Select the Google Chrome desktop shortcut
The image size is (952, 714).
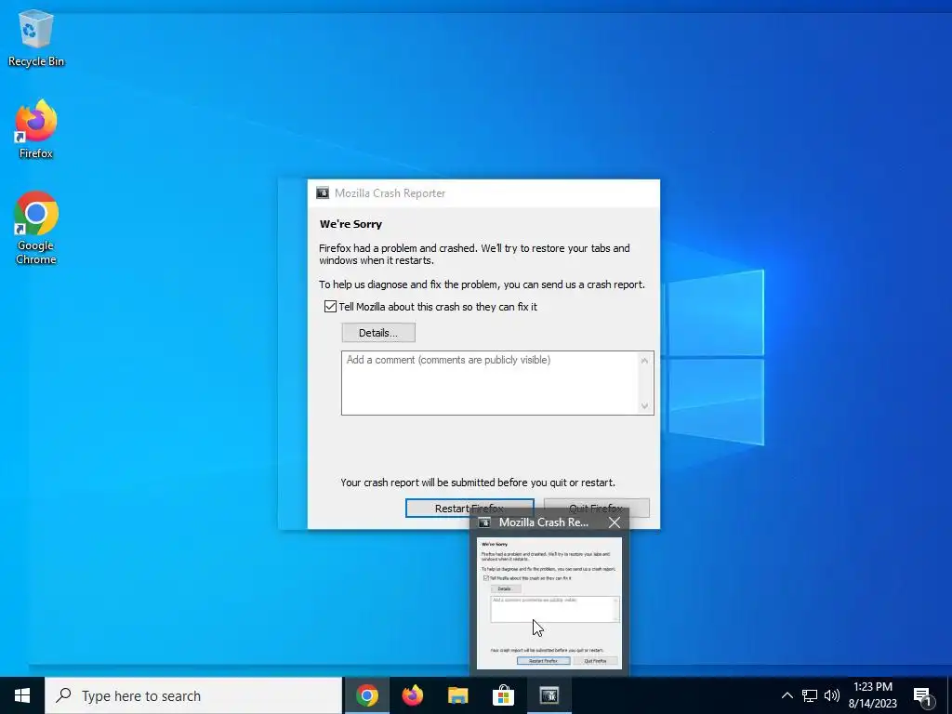[36, 229]
